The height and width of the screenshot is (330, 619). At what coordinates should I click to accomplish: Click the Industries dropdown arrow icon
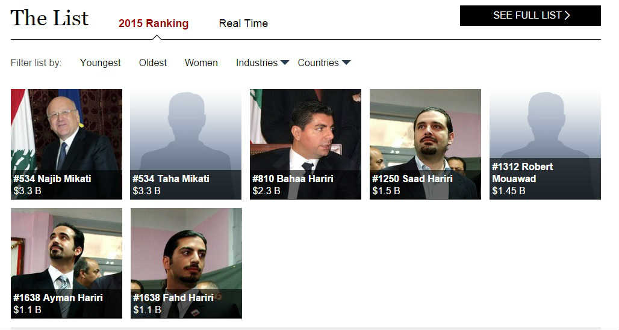(x=285, y=63)
